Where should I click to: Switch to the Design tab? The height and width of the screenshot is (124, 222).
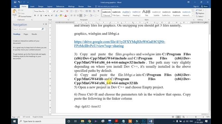click(41, 7)
